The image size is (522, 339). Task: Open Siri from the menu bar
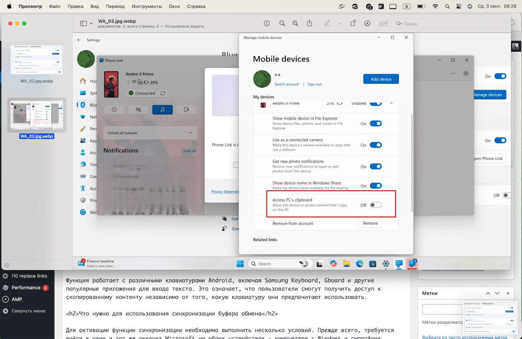click(x=470, y=7)
